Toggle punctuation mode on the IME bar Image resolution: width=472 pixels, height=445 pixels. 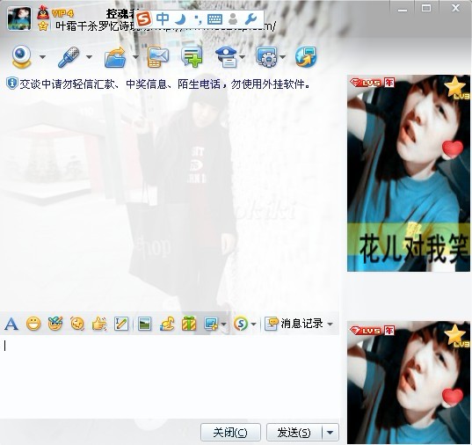(198, 20)
